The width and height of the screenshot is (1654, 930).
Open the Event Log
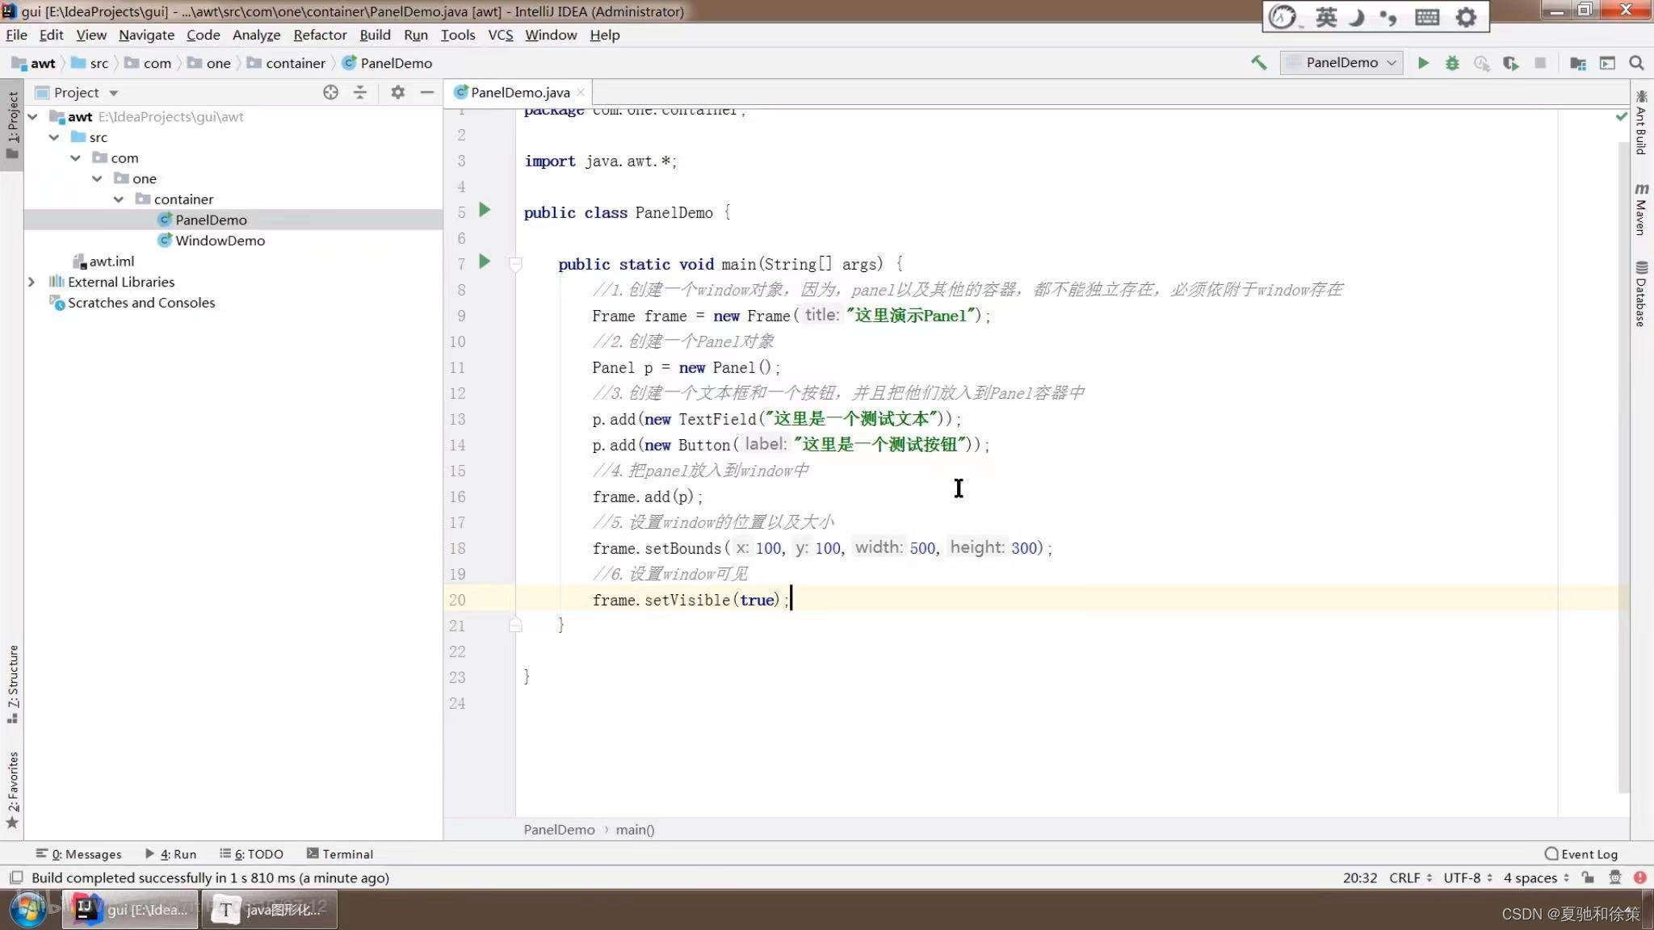click(1581, 853)
